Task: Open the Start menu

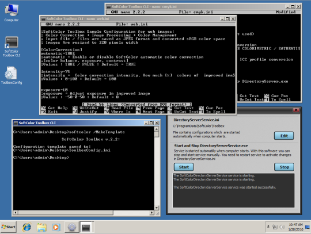Action: [9, 227]
